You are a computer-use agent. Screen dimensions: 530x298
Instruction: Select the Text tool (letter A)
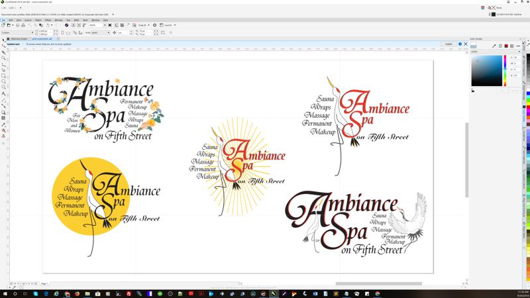coord(4,93)
